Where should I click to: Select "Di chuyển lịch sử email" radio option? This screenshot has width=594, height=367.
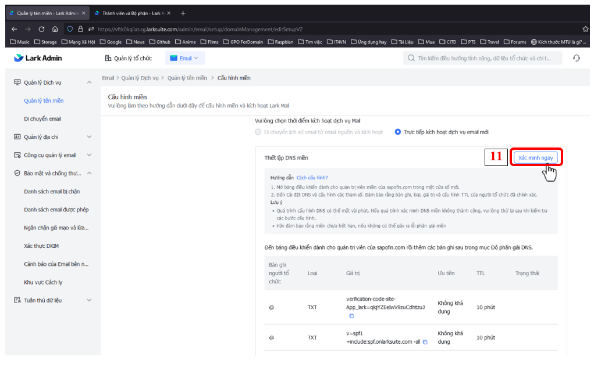[x=258, y=132]
